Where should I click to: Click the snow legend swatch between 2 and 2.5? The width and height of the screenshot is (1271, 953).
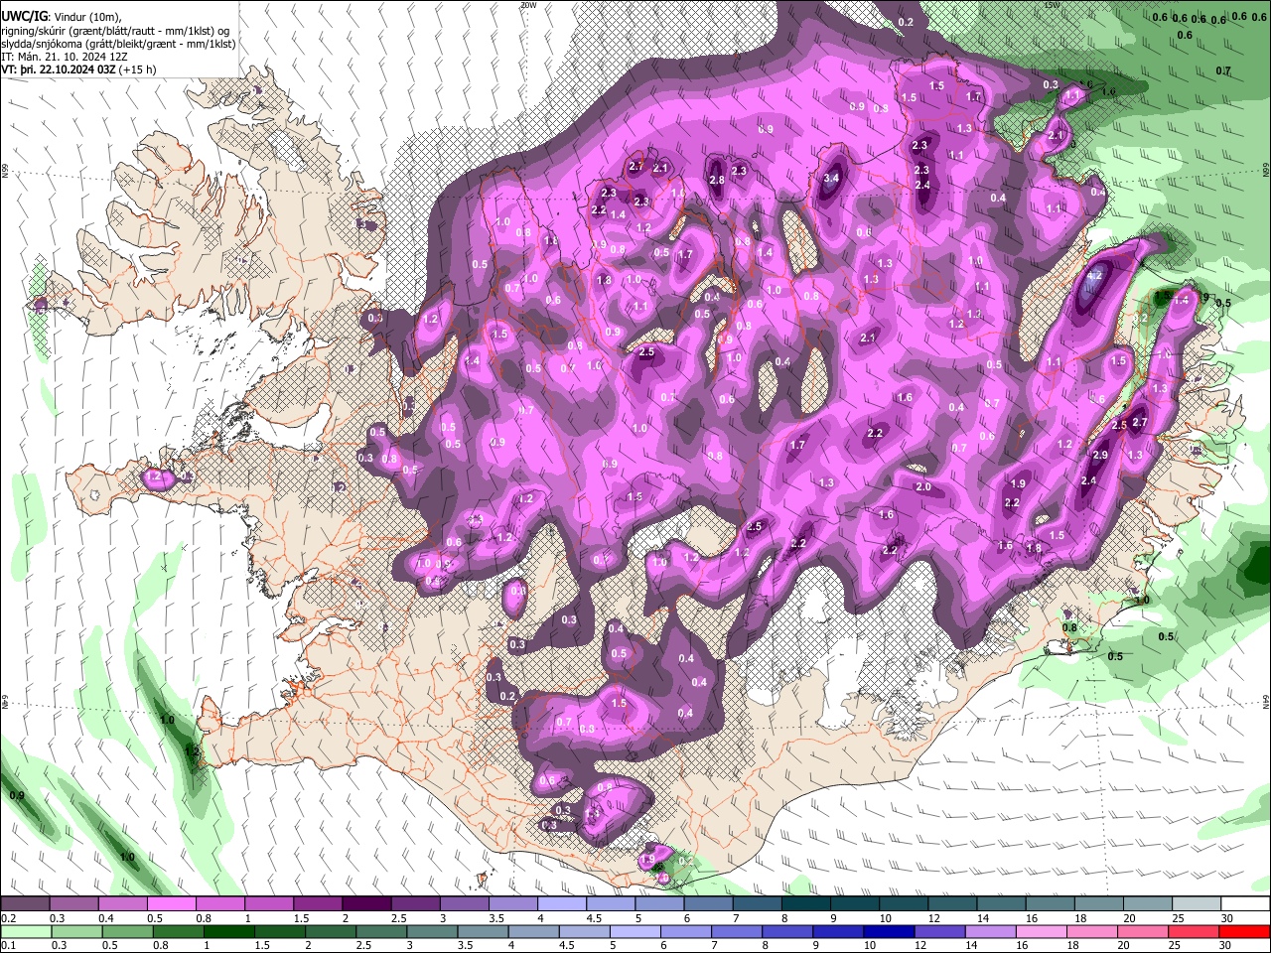click(x=366, y=904)
